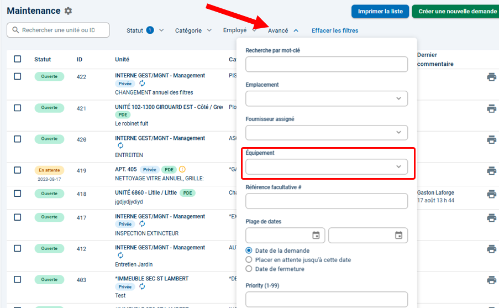499x308 pixels.
Task: Check the box for request 412
Action: [x=18, y=248]
